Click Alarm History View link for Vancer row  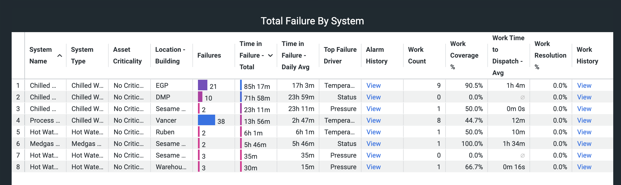coord(373,120)
